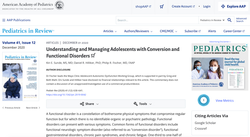Click the Citing Articles Via heading
250x137 pixels.
pyautogui.click(x=211, y=116)
